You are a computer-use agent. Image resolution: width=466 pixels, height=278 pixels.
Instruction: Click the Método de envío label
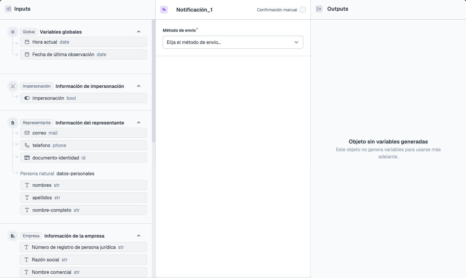click(179, 30)
